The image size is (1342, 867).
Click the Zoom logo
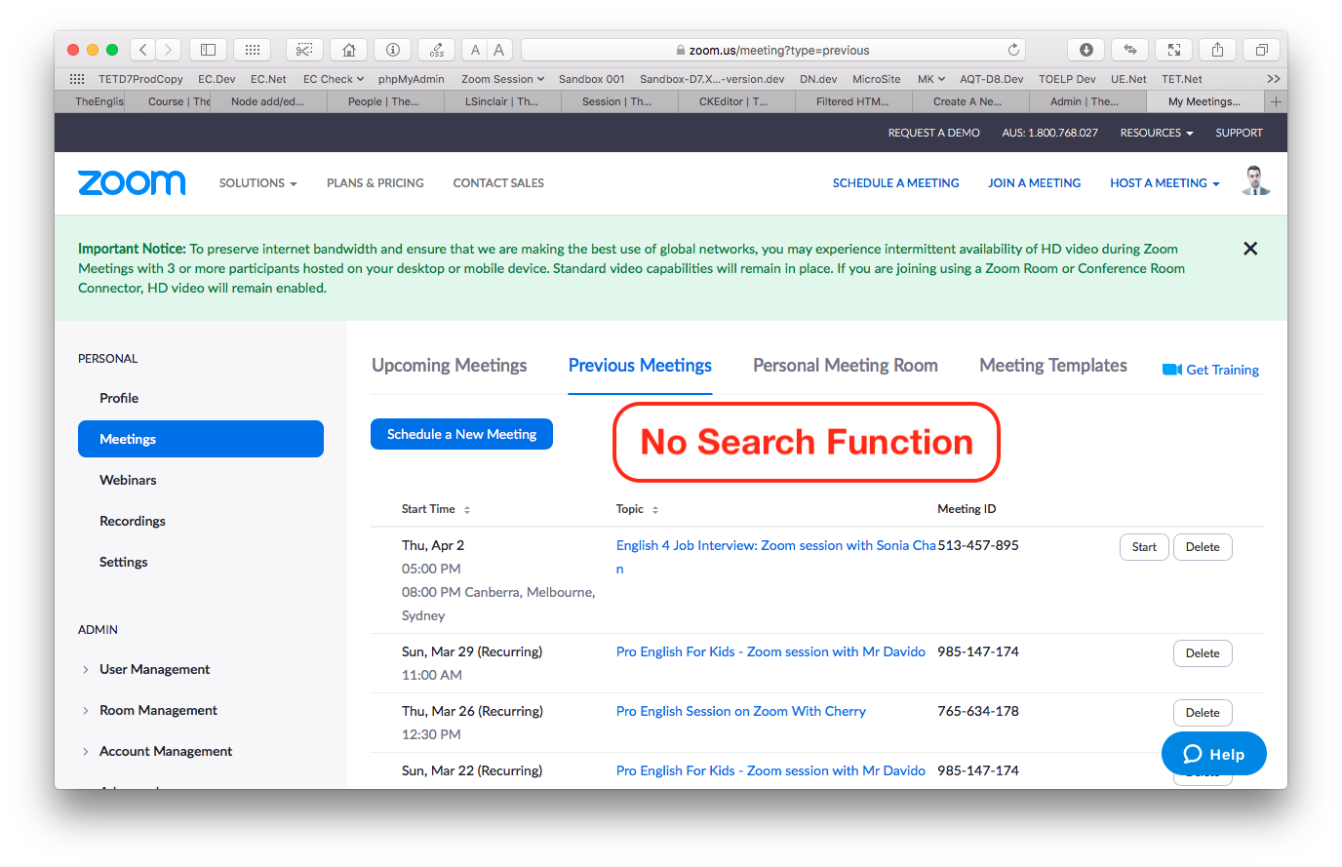[131, 182]
